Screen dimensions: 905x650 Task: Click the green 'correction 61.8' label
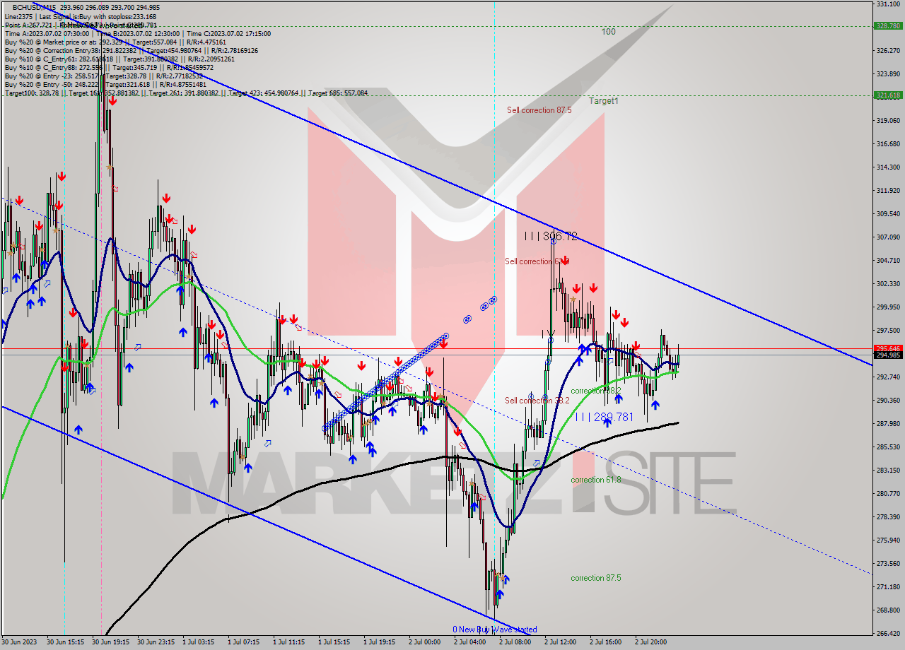pyautogui.click(x=596, y=480)
